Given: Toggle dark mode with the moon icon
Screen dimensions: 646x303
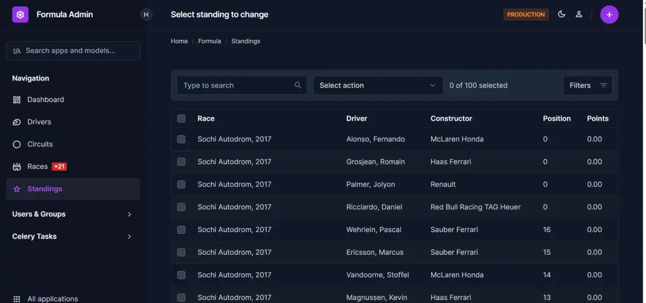Looking at the screenshot, I should click(x=561, y=14).
